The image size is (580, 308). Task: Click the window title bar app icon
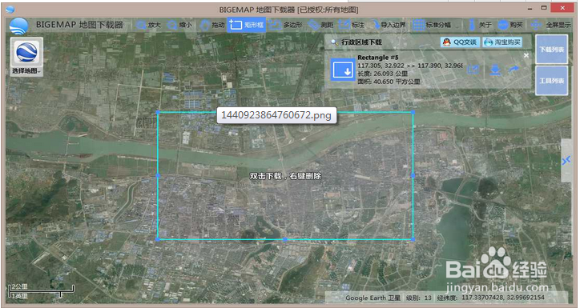pyautogui.click(x=10, y=10)
